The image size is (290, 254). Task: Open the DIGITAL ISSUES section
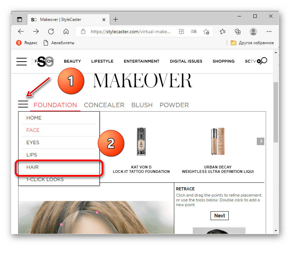coord(186,61)
